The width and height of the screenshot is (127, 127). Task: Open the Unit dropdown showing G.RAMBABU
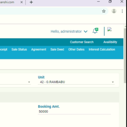click(x=76, y=82)
